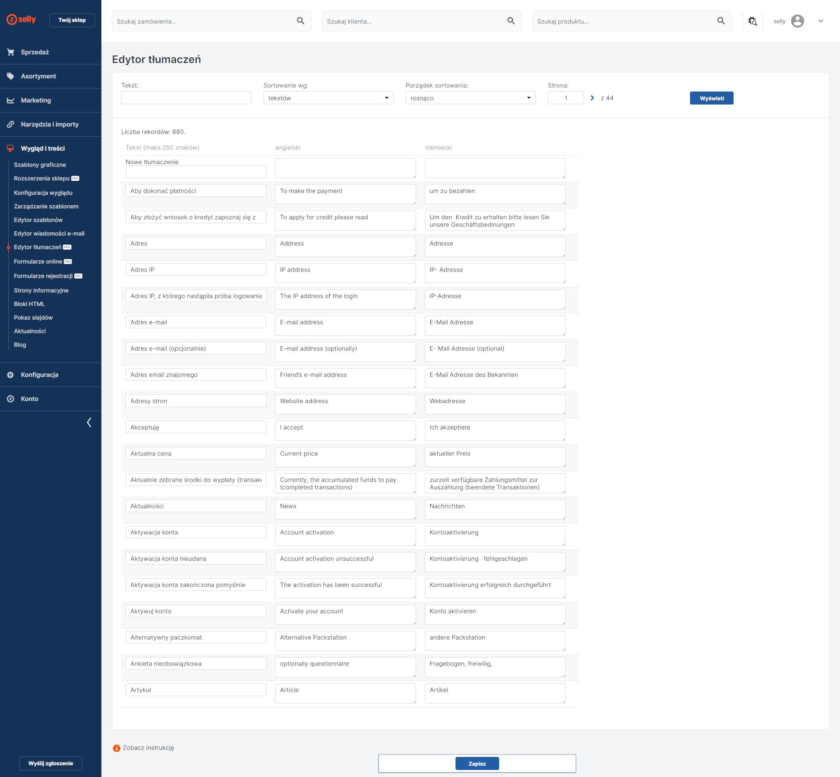Edit English translation 'Account activation unsuccessful'
Image resolution: width=840 pixels, height=777 pixels.
[345, 562]
